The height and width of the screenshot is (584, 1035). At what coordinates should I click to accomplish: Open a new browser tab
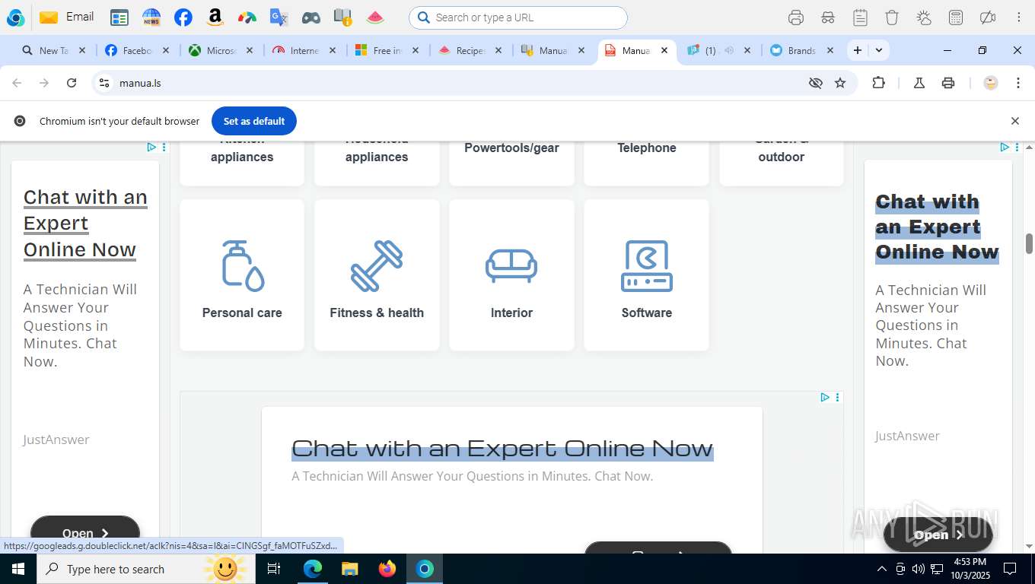coord(858,50)
